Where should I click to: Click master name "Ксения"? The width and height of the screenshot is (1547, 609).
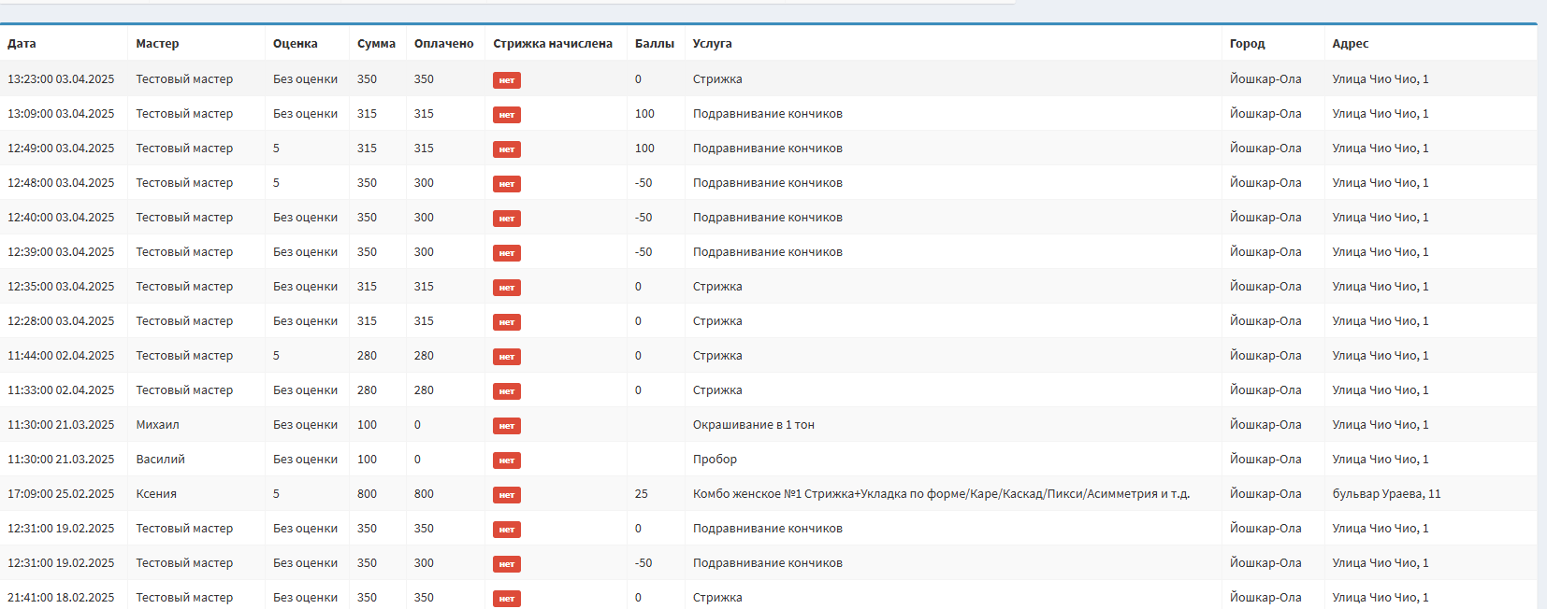coord(156,494)
